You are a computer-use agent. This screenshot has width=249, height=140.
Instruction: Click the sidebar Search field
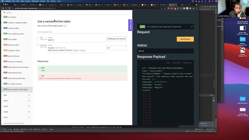(x=18, y=12)
